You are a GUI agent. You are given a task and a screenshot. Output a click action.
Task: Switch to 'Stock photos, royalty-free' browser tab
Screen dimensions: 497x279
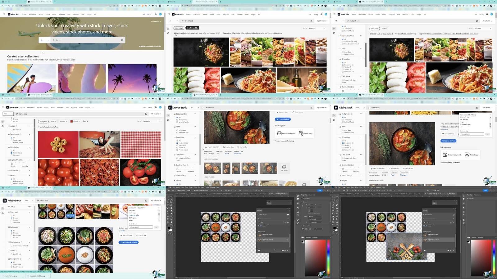click(39, 2)
